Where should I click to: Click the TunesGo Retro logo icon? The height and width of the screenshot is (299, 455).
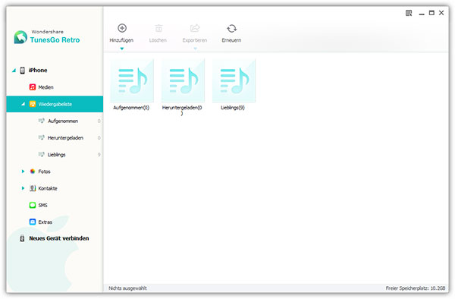(20, 37)
